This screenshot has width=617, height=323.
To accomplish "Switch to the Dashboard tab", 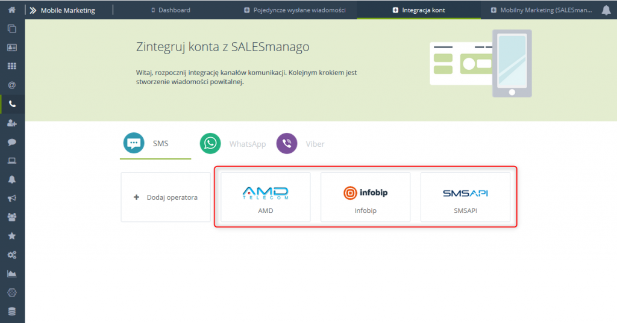I will (171, 10).
